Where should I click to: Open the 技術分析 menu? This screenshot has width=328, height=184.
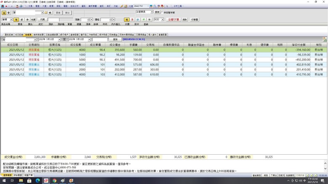click(x=74, y=6)
